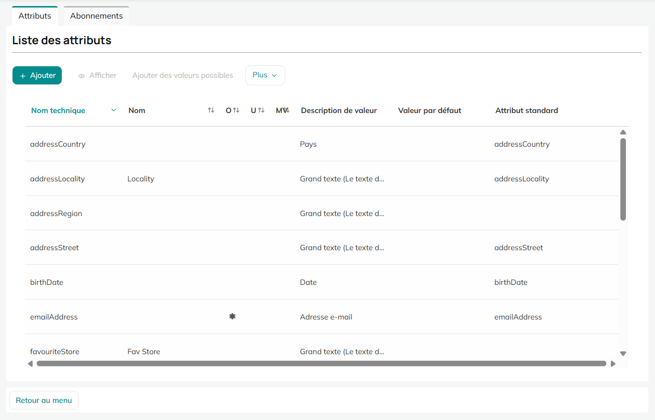Click the horizontal scroll-left arrow
The height and width of the screenshot is (420, 655).
point(30,364)
